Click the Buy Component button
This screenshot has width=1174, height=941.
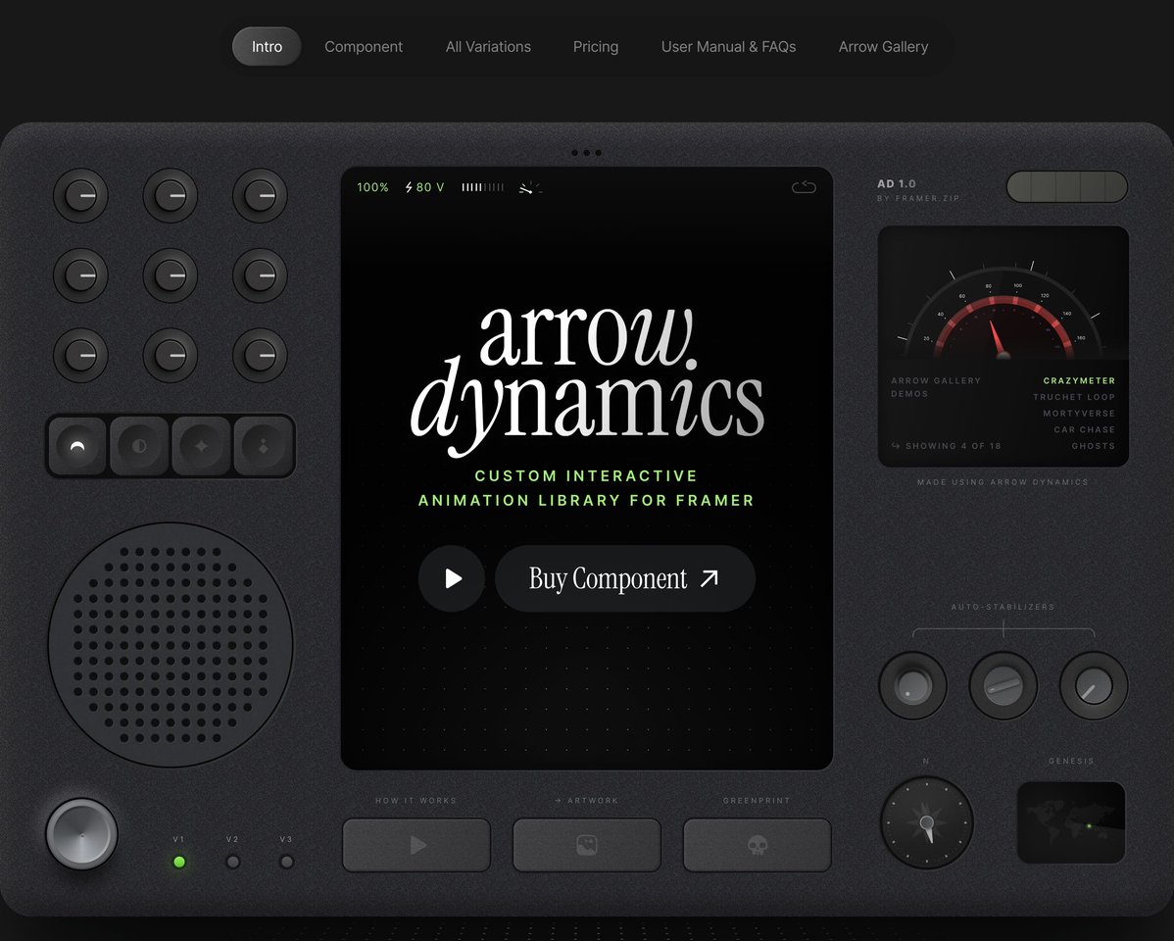(x=624, y=578)
